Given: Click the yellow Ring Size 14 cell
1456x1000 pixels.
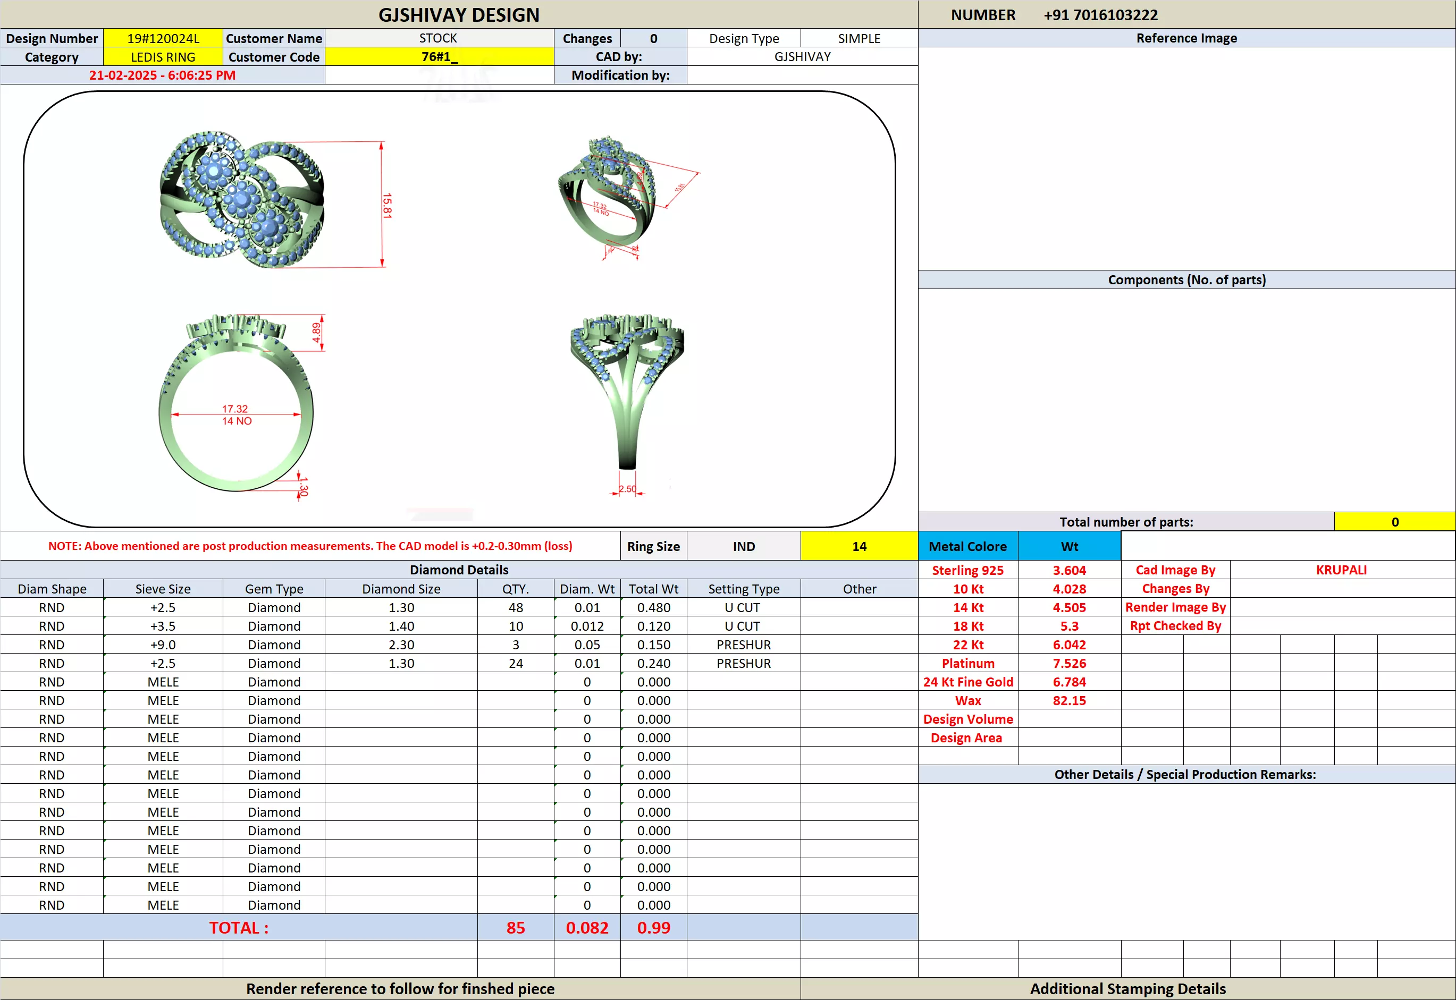Looking at the screenshot, I should (859, 546).
